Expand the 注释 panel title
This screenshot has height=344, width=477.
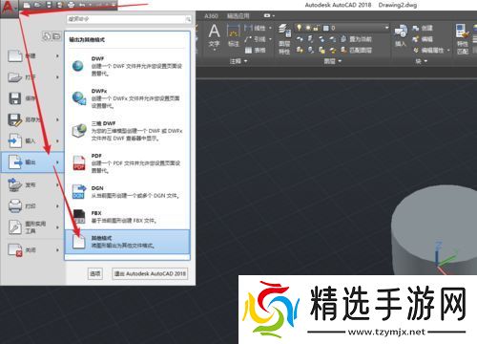tap(238, 61)
